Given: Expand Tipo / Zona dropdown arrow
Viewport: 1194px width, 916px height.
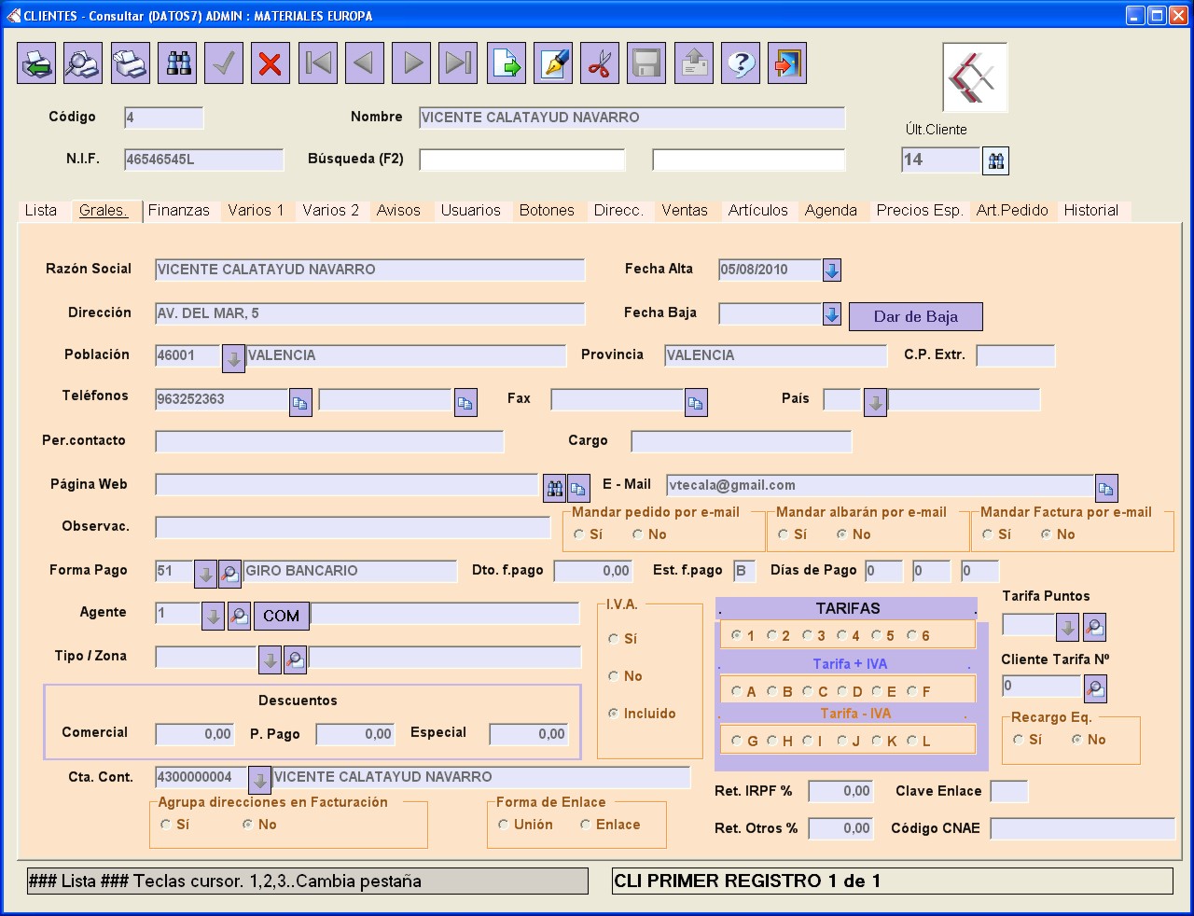Looking at the screenshot, I should click(270, 659).
